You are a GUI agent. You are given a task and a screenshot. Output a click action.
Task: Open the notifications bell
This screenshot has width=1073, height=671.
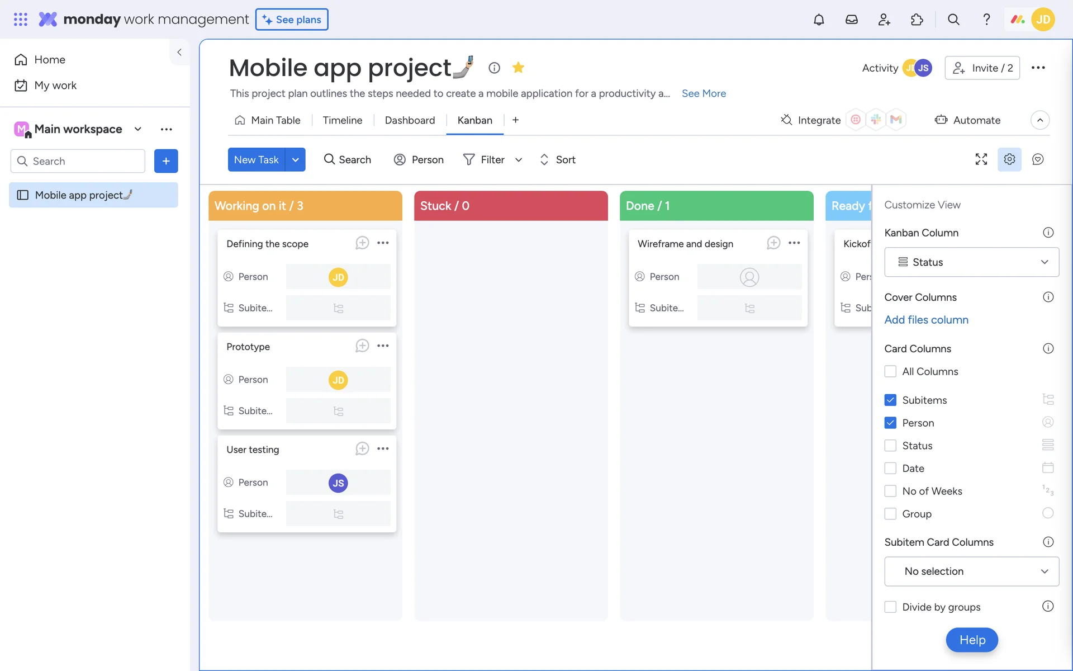819,20
